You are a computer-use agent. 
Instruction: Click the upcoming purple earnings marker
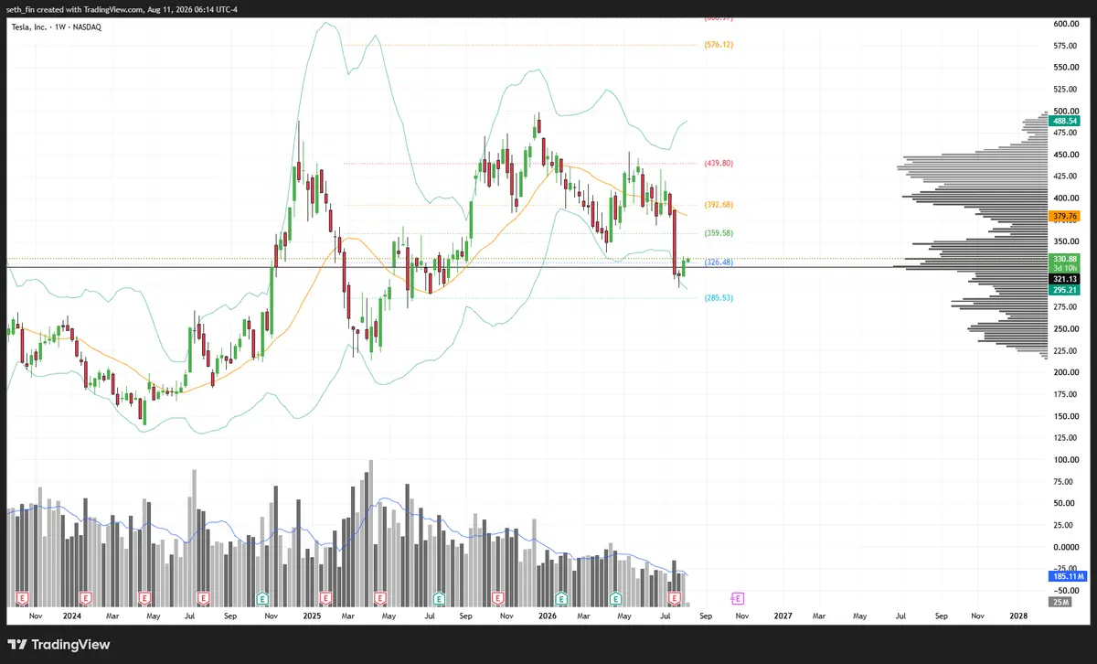(738, 598)
